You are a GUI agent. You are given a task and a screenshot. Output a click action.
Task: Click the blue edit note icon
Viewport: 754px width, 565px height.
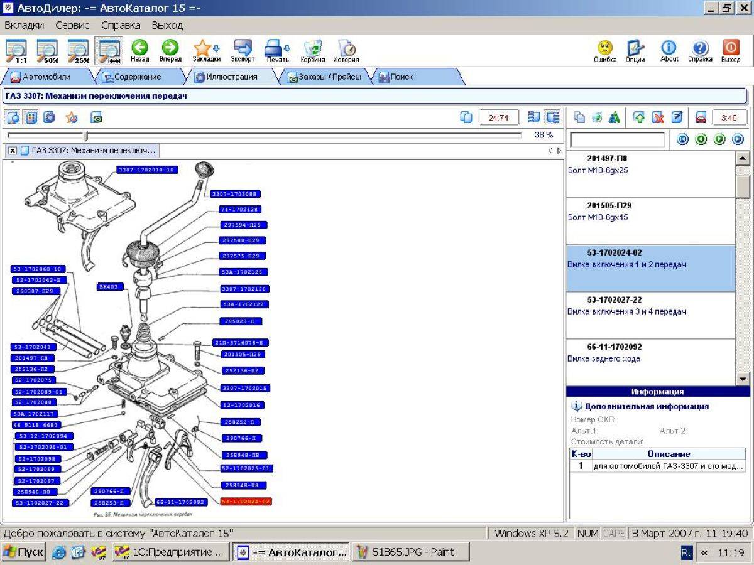677,117
